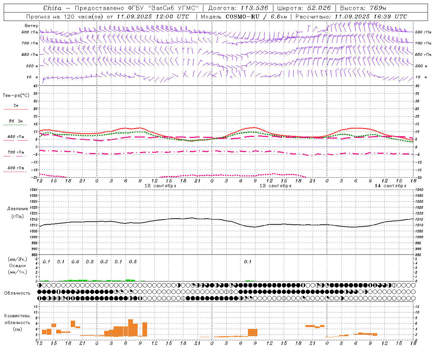Click the dashed line sample under "Td 2м"

click(15, 125)
